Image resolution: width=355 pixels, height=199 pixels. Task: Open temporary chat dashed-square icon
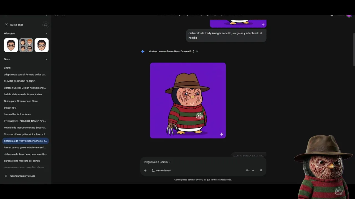(x=46, y=25)
